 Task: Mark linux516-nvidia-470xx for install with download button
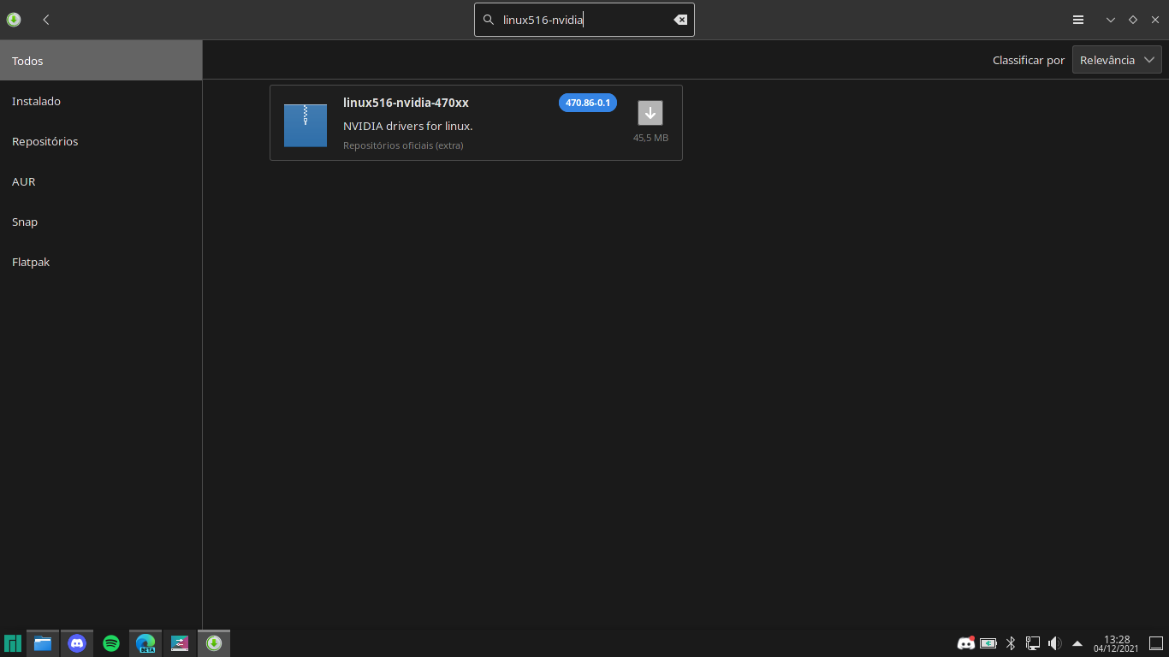(x=650, y=113)
